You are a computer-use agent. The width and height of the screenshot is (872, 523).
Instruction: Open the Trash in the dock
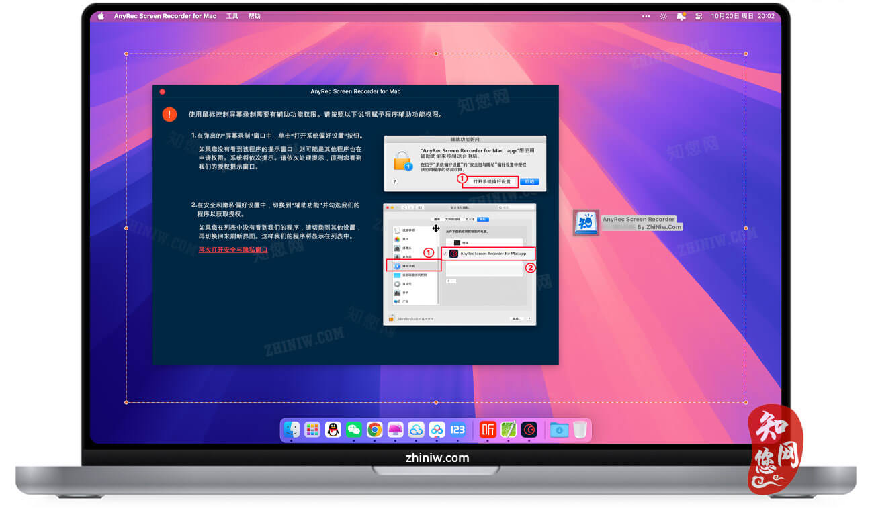pyautogui.click(x=580, y=430)
